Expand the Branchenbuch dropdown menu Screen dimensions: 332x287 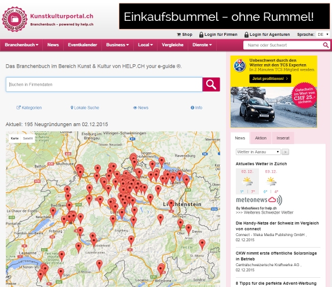[21, 45]
